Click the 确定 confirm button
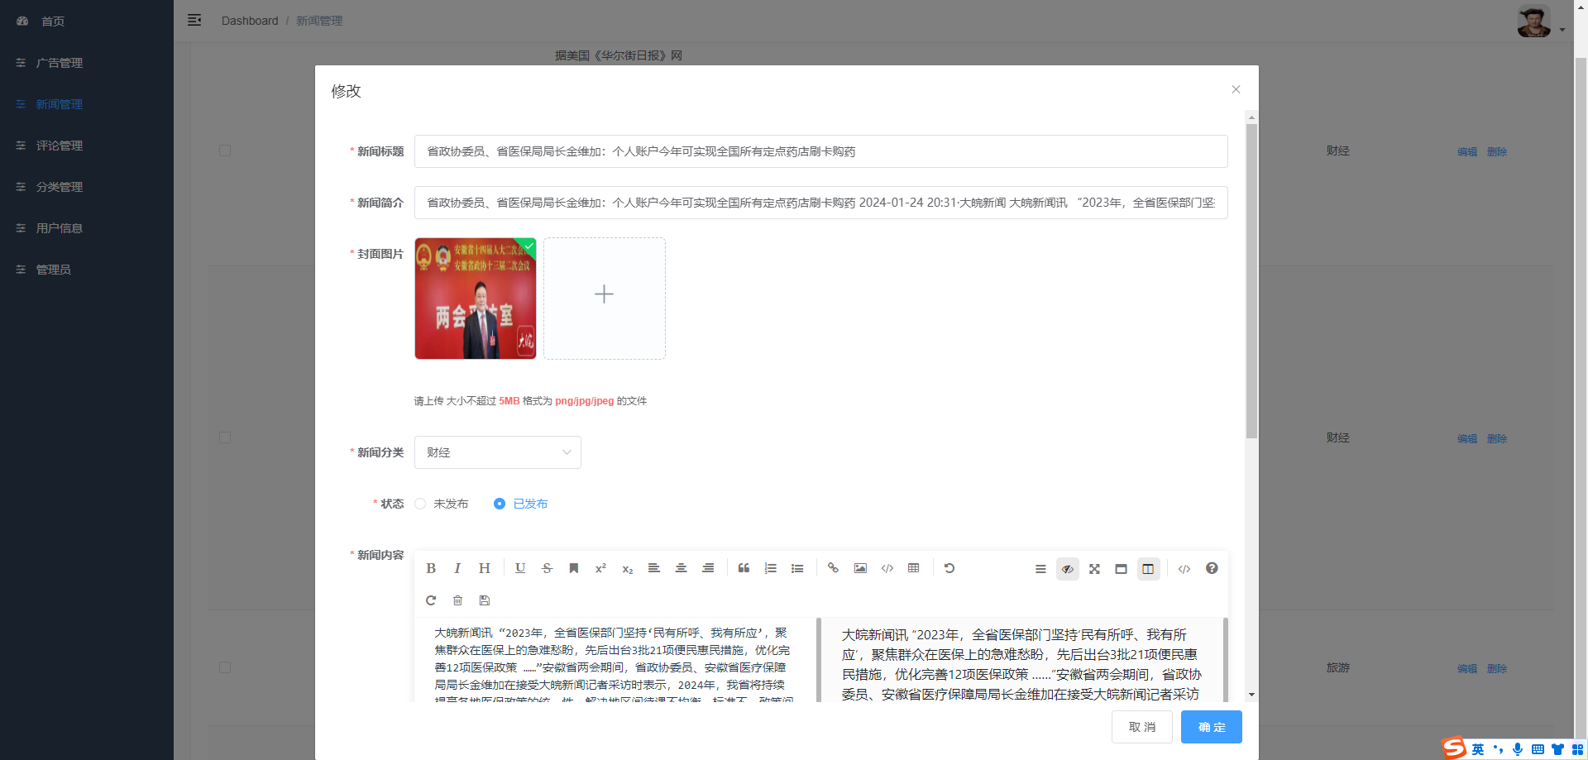The width and height of the screenshot is (1588, 760). tap(1211, 727)
